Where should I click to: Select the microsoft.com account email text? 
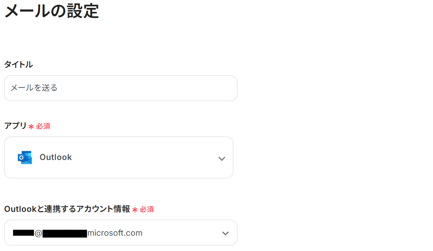click(x=115, y=233)
